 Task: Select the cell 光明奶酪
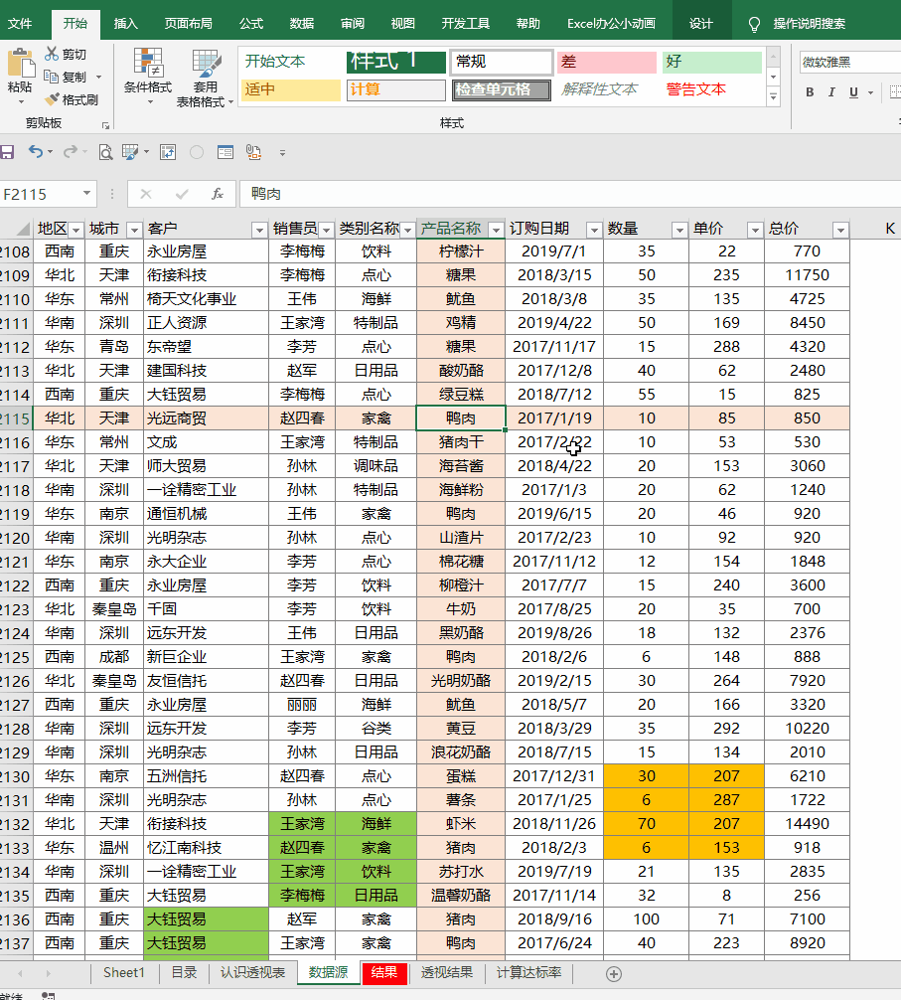(x=461, y=681)
